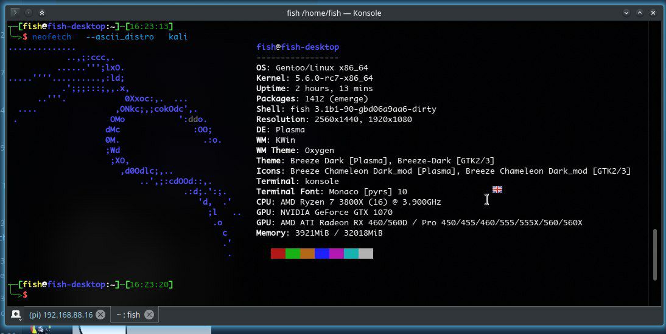
Task: Close the (pi) 192.168.88.16 tab
Action: (x=100, y=315)
